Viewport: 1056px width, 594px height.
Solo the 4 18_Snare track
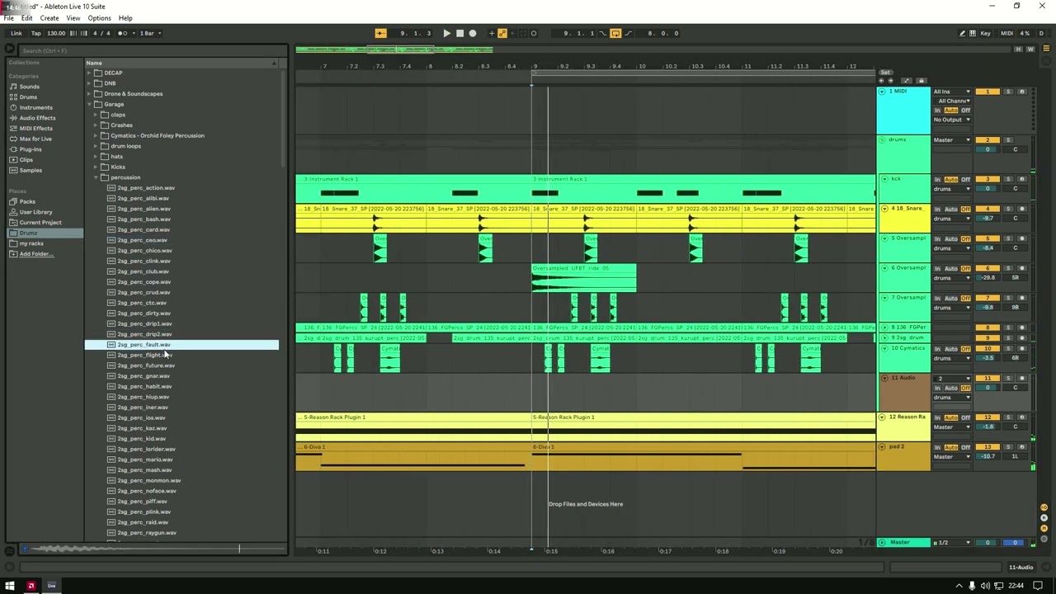[1008, 209]
